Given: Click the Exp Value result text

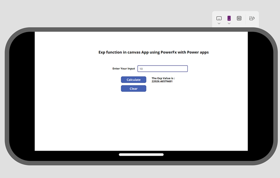Looking at the screenshot, I should point(163,80).
